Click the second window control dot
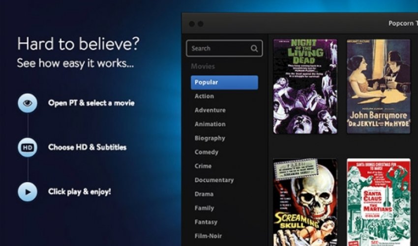418x246 pixels. click(x=201, y=24)
